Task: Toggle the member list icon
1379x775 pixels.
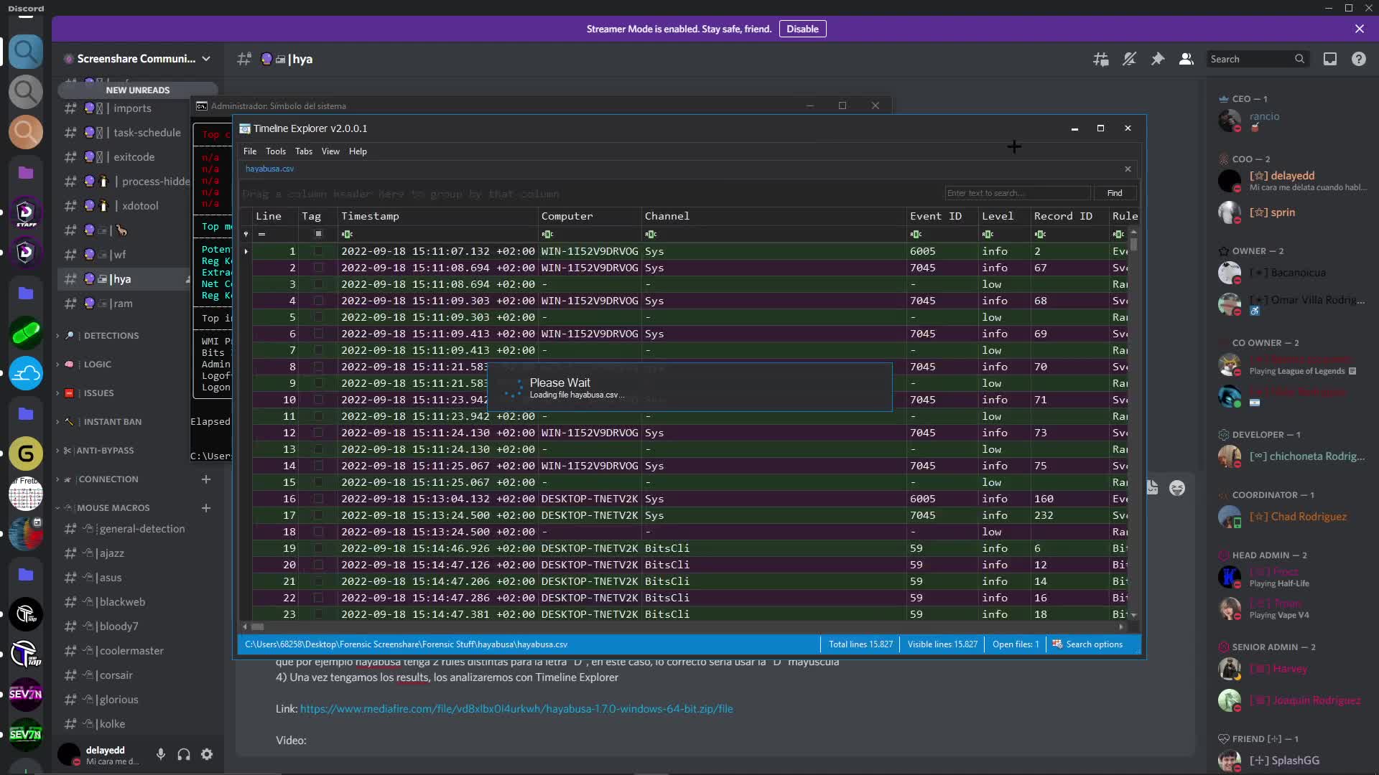Action: coord(1187,60)
